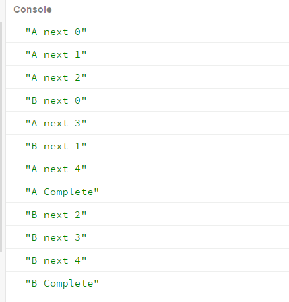This screenshot has height=302, width=289.
Task: Select the "A next 1" log entry
Action: pos(148,54)
